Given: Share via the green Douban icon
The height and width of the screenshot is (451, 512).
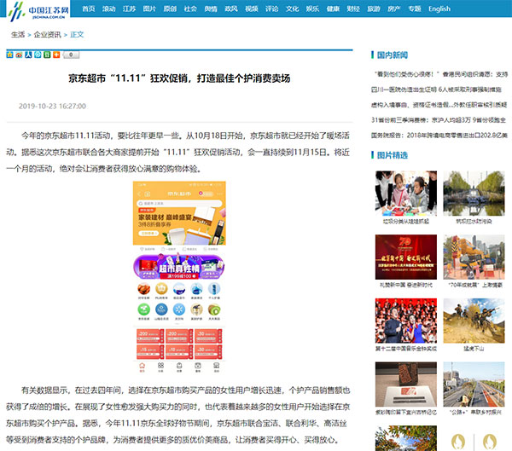Looking at the screenshot, I should tap(47, 55).
